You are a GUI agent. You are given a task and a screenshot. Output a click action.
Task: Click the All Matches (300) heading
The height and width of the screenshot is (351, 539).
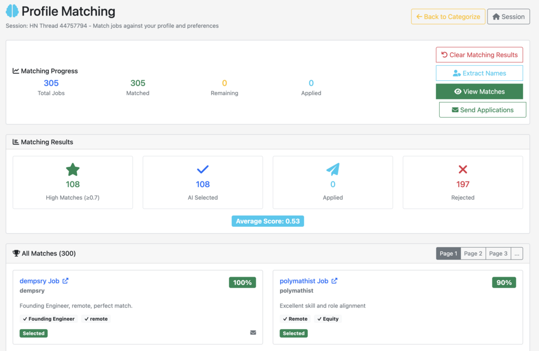click(x=49, y=253)
